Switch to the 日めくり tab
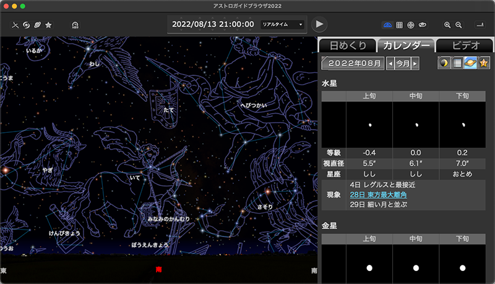Screen dimensions: 495x284 pos(348,46)
